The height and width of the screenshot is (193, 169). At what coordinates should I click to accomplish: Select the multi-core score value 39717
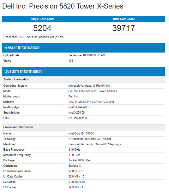124,28
